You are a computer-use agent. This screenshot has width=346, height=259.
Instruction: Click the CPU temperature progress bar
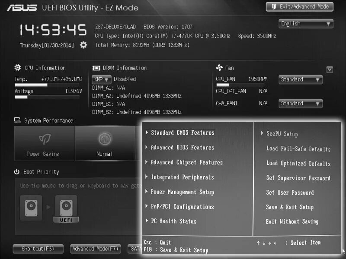click(x=47, y=85)
